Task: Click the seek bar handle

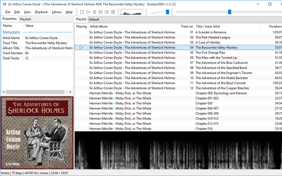Action: (x=230, y=12)
